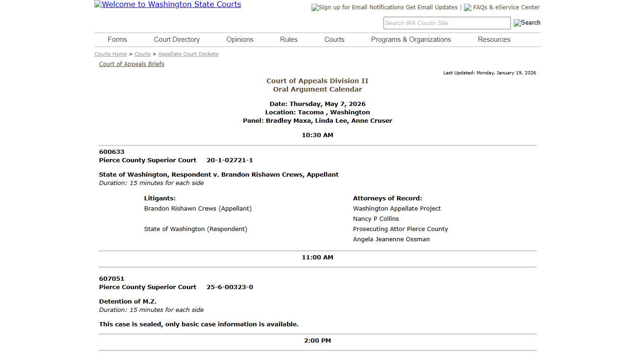Image resolution: width=635 pixels, height=357 pixels.
Task: Open the Appellate Court Dockets link
Action: pyautogui.click(x=188, y=54)
